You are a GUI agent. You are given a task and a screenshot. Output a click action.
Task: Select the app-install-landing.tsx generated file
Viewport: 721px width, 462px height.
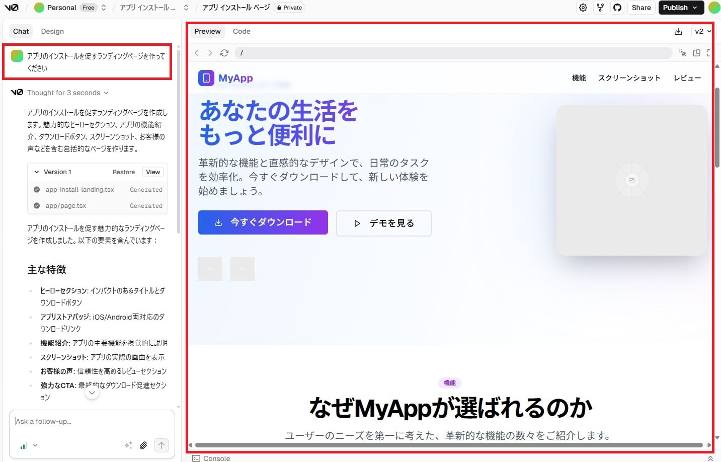[x=80, y=189]
